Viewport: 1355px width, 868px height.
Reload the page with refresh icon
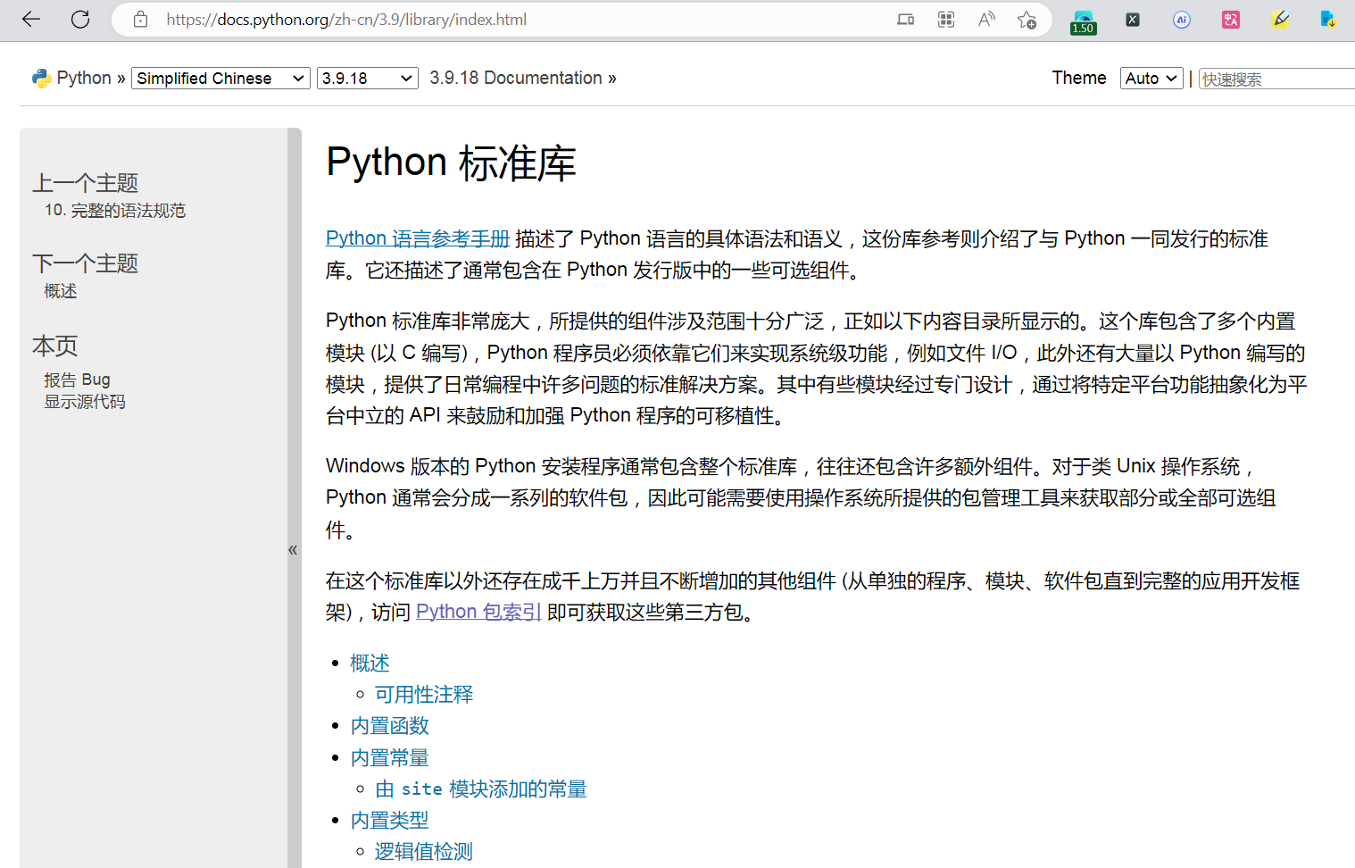point(80,20)
